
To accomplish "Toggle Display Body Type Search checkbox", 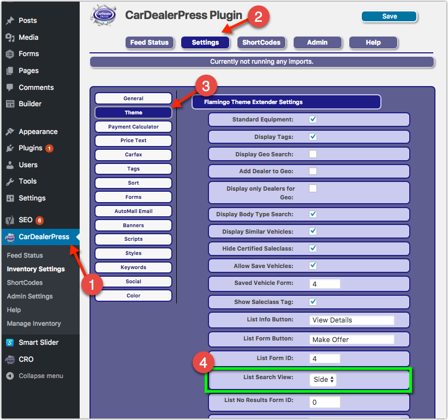I will coord(313,214).
